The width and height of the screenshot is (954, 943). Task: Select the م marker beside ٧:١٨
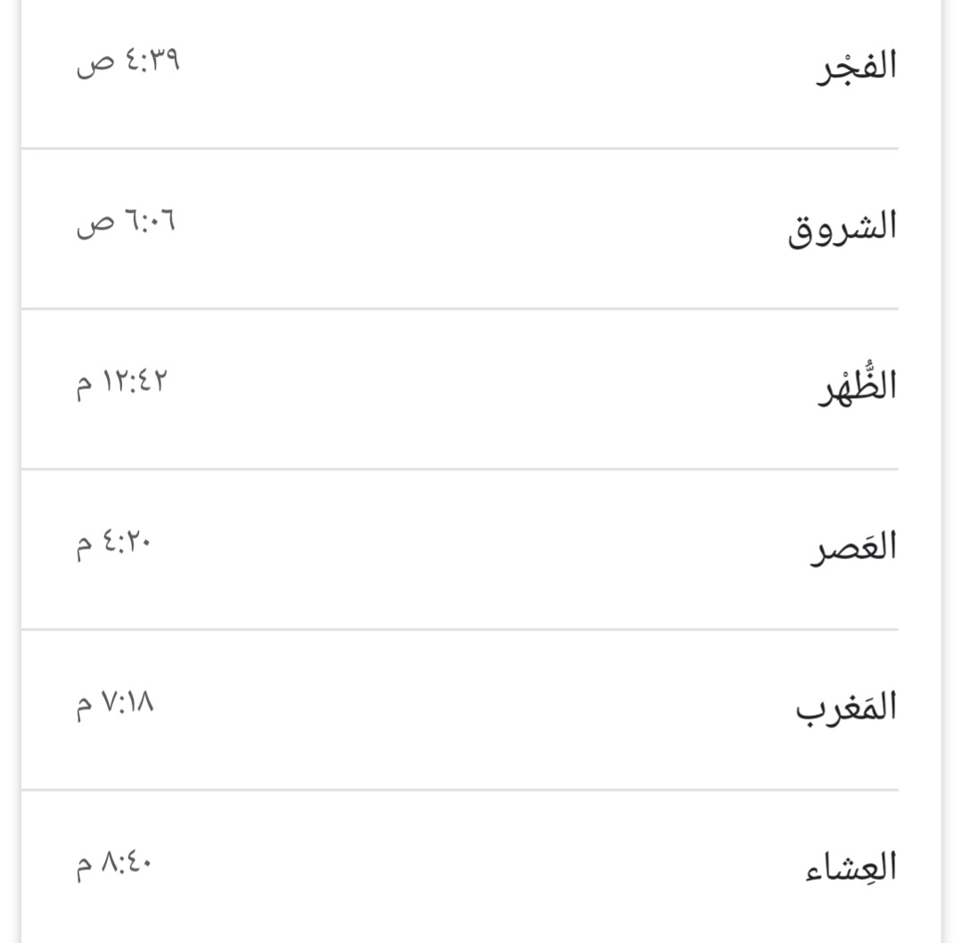[x=85, y=708]
